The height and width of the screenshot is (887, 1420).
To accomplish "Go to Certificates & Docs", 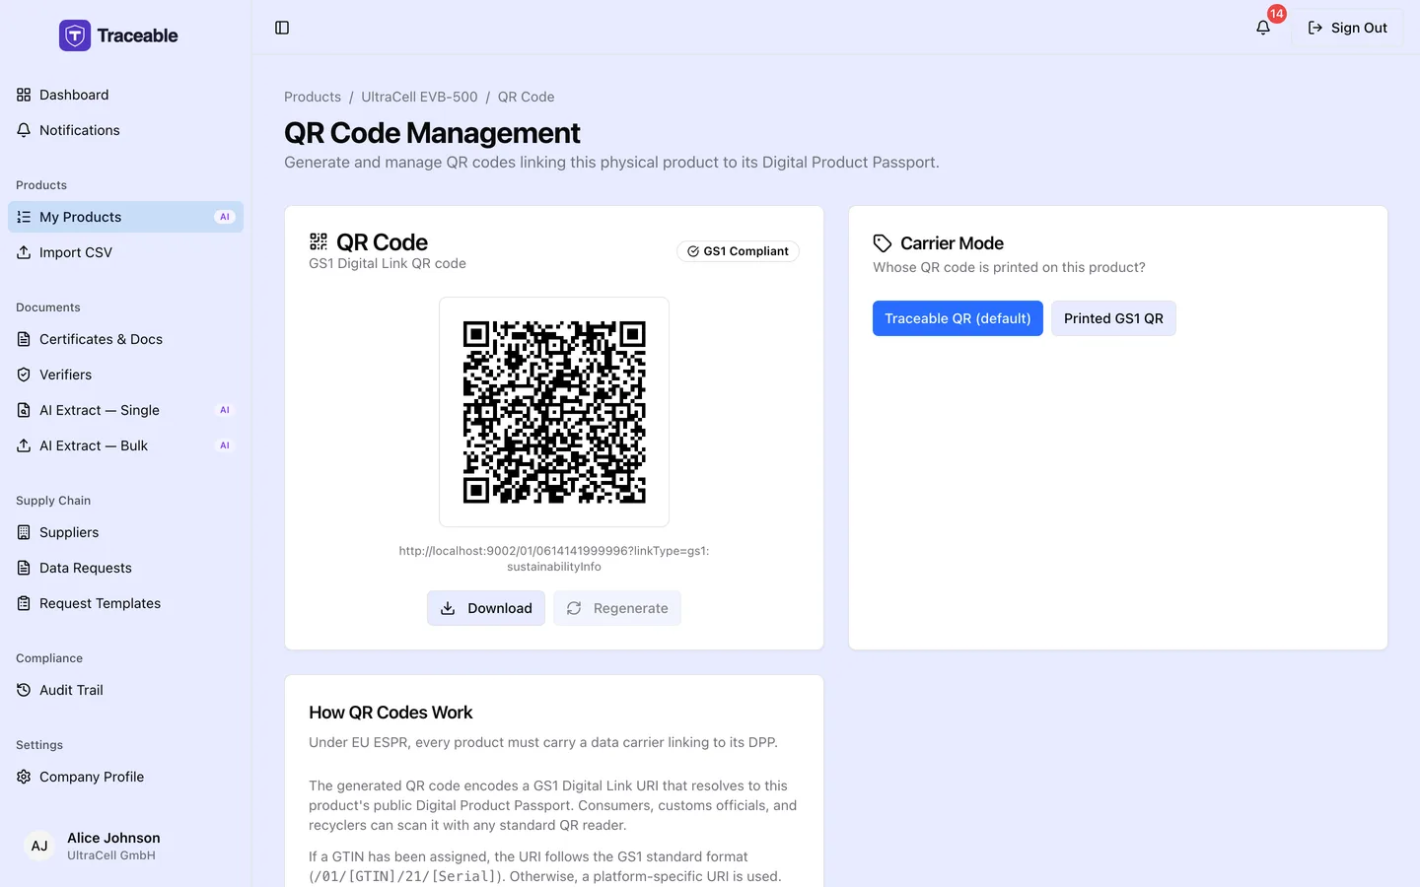I will pos(125,339).
